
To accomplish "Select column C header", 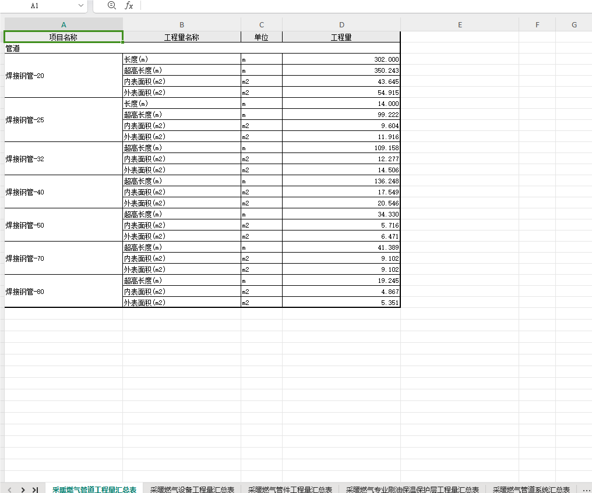I will (261, 25).
